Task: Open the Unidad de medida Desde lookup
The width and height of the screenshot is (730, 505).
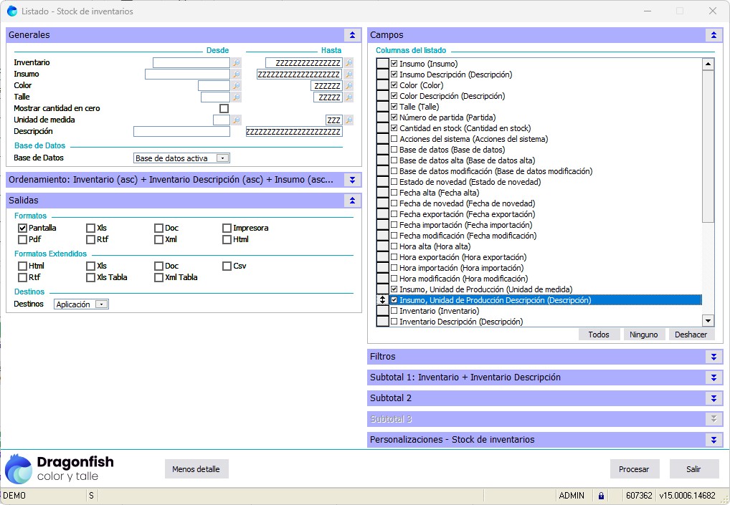Action: pos(237,120)
